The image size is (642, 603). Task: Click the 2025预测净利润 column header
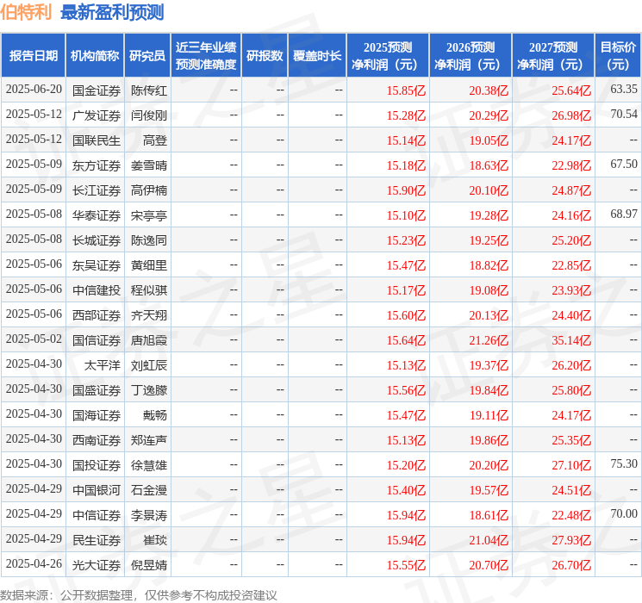388,56
